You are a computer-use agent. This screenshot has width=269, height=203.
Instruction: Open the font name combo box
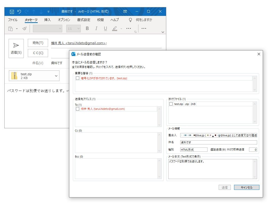pos(48,29)
